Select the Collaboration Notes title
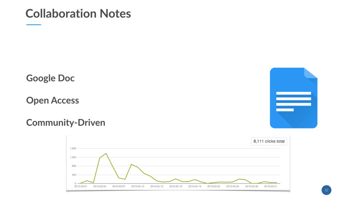Screen dimensions: 356x200 (78, 14)
